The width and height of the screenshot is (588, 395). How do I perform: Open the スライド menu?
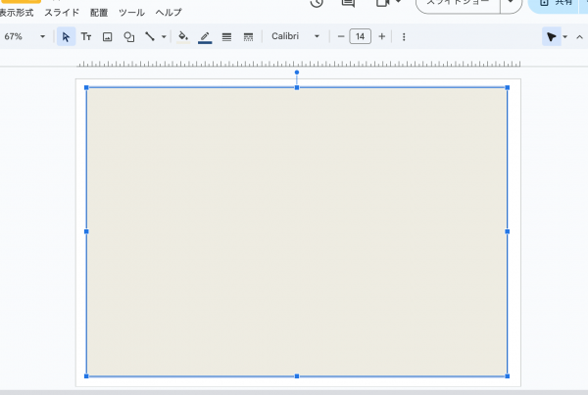click(62, 13)
